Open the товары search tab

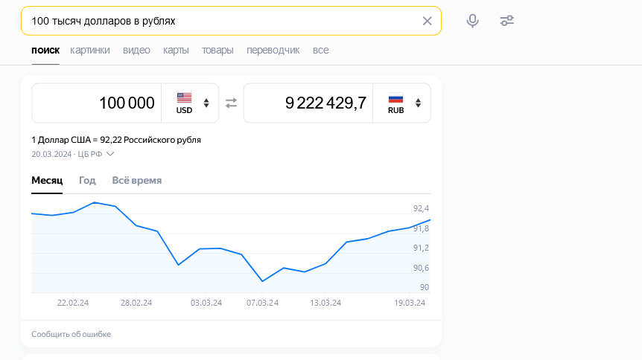click(217, 51)
